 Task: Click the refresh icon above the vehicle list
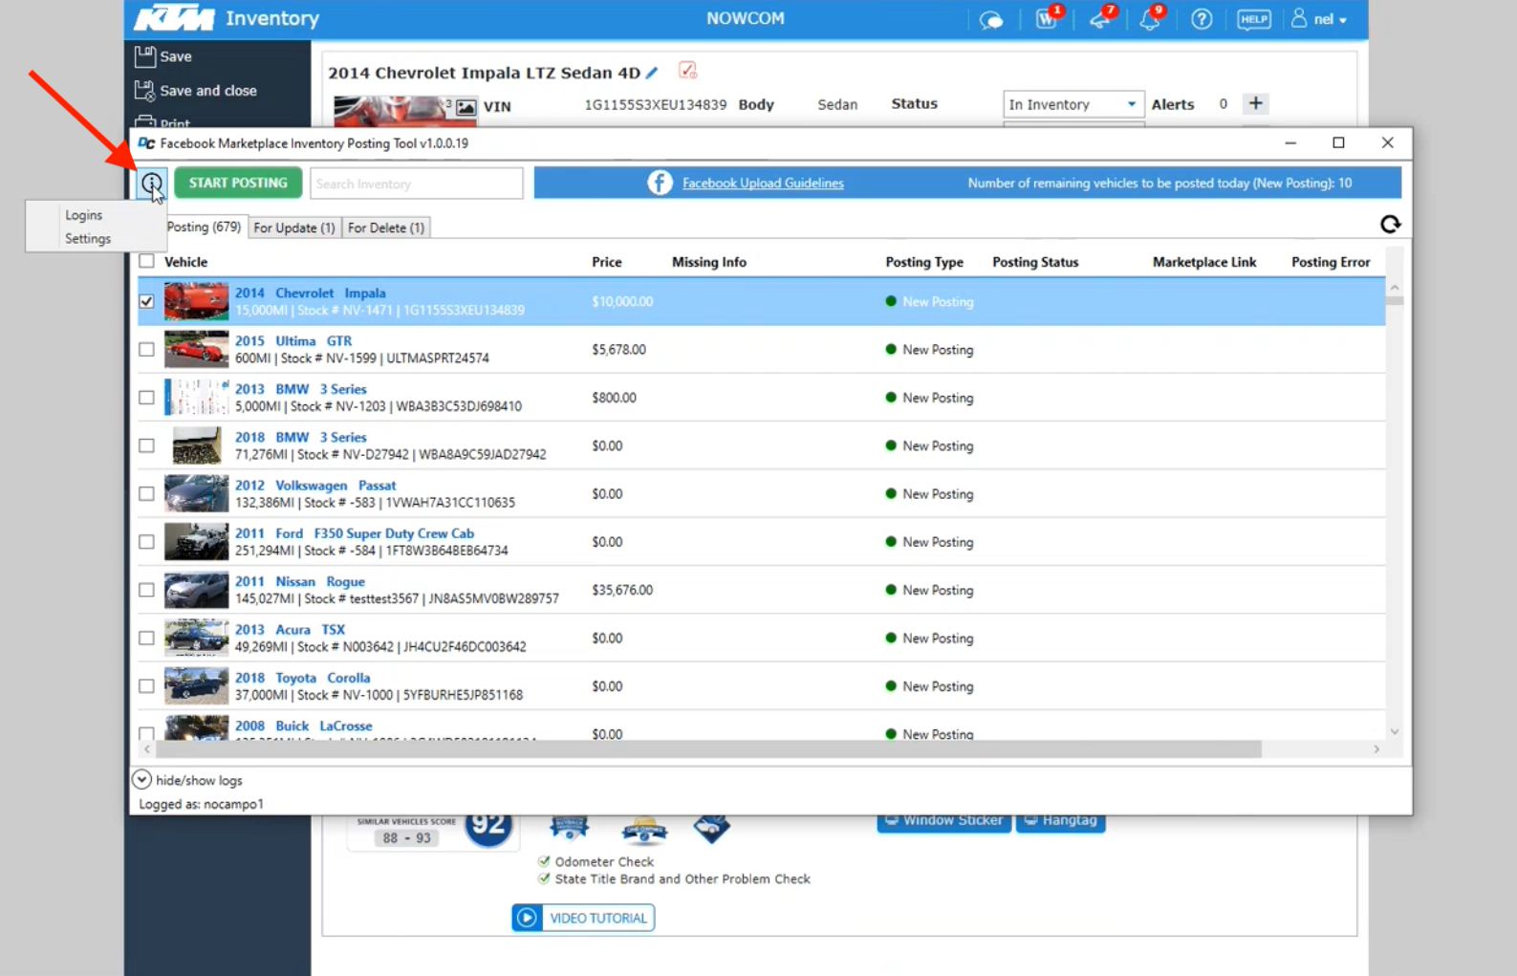coord(1390,224)
